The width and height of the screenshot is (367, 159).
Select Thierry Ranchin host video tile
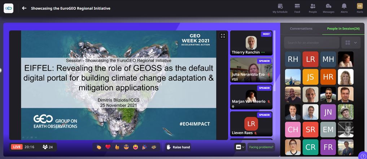(252, 43)
